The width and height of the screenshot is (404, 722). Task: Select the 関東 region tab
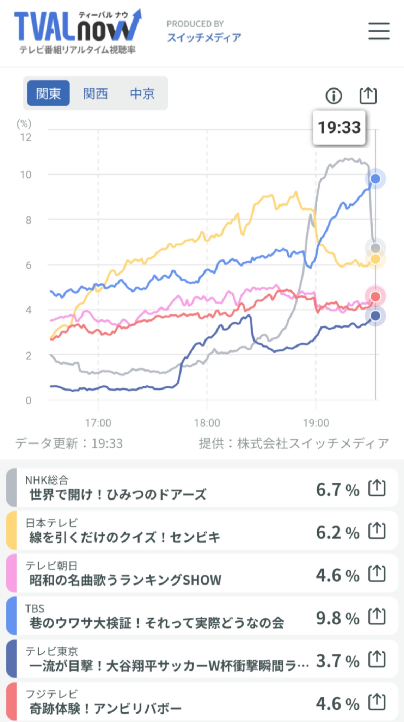click(48, 93)
